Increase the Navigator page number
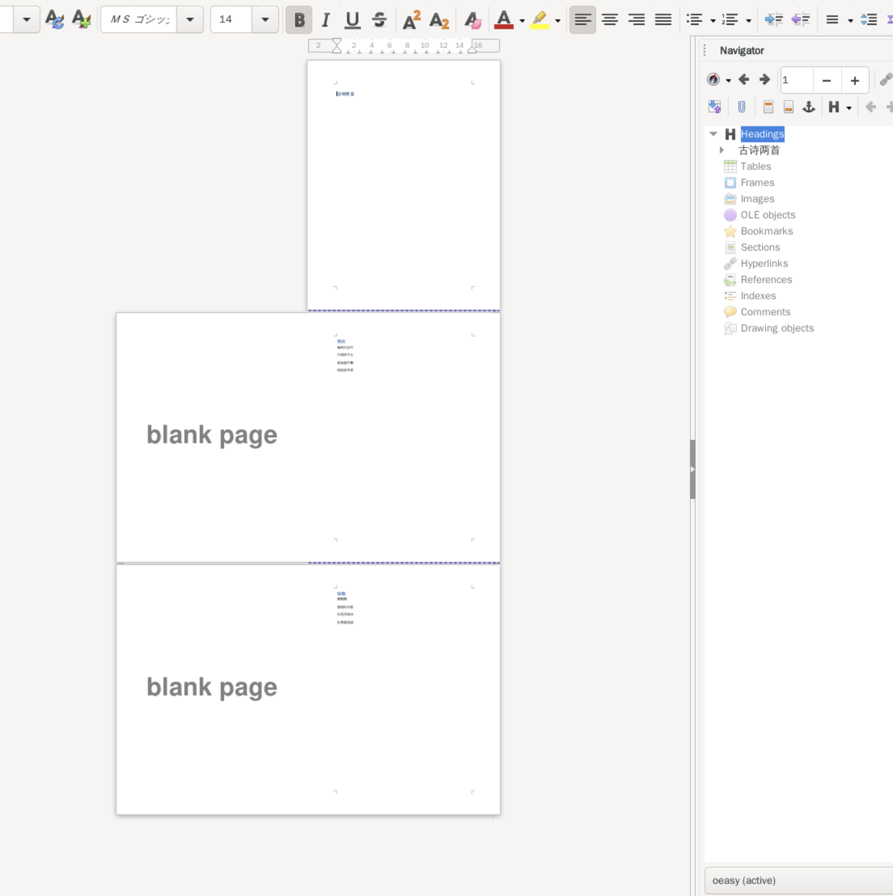The width and height of the screenshot is (893, 896). [855, 80]
